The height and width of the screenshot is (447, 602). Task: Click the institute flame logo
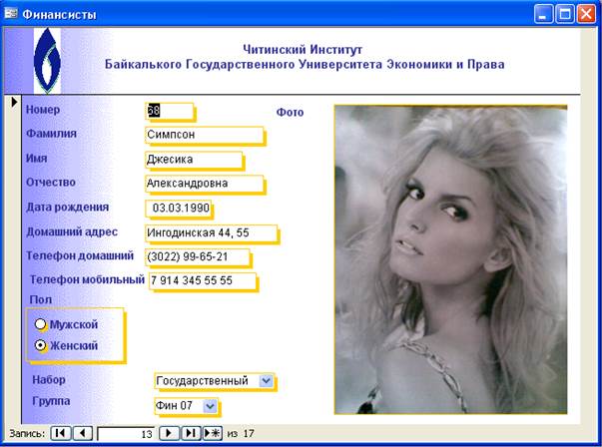coord(47,61)
